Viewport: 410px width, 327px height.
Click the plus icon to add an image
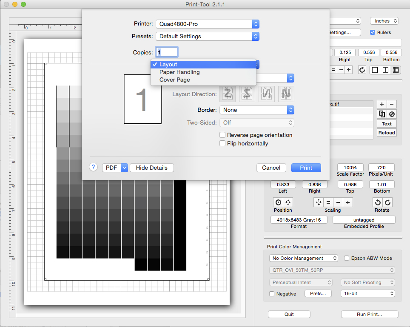coord(382,104)
